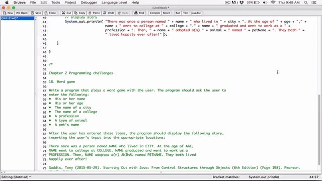Click the line 'A type of animal'
The image size is (322, 181).
[x=70, y=120]
